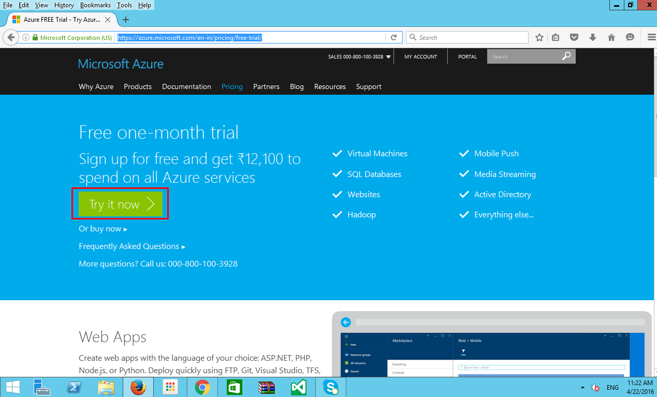Click into the Firefox Search box
The height and width of the screenshot is (397, 657).
467,37
